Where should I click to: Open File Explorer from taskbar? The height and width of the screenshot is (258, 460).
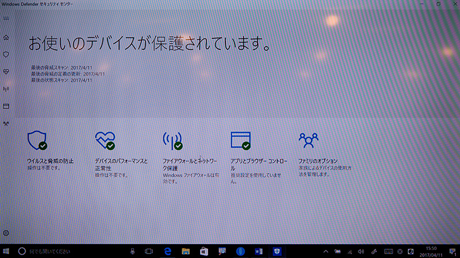pos(186,251)
